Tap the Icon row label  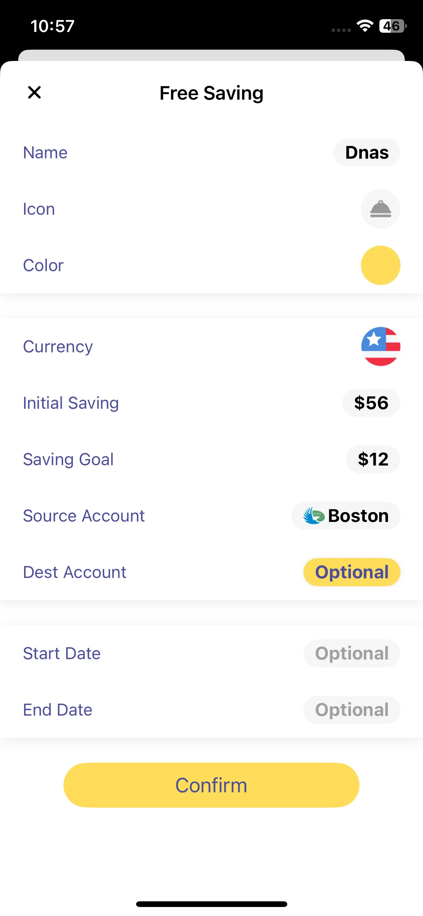pos(39,209)
